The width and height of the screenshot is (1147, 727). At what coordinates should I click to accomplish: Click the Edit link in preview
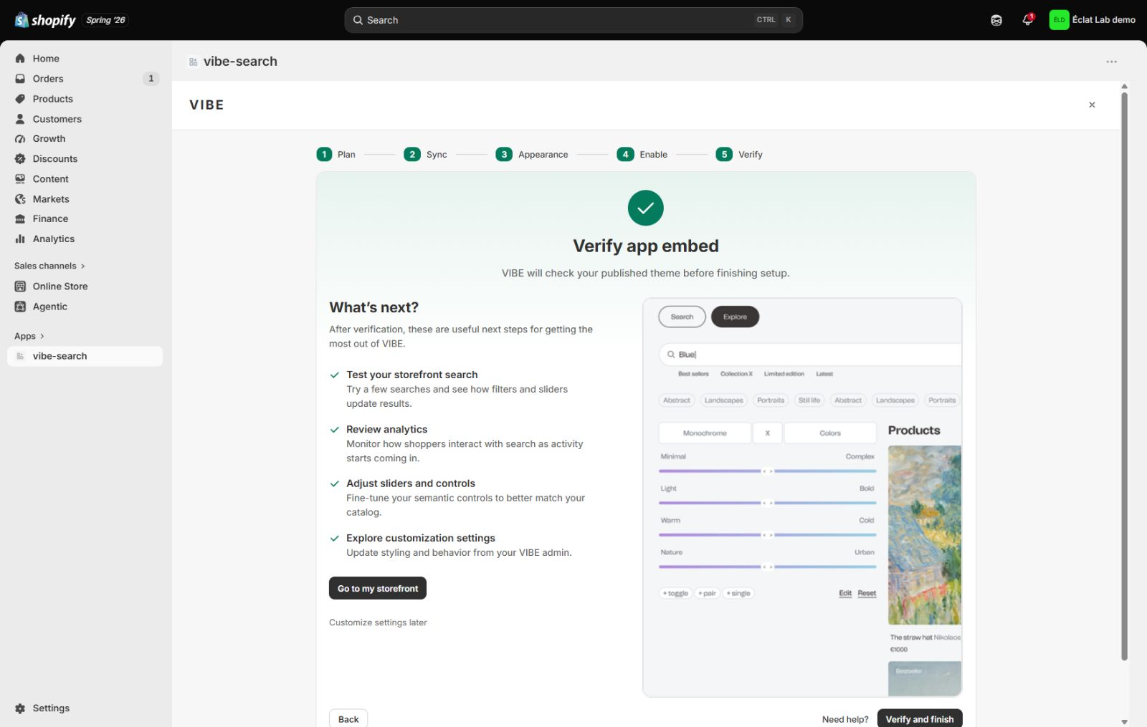845,593
